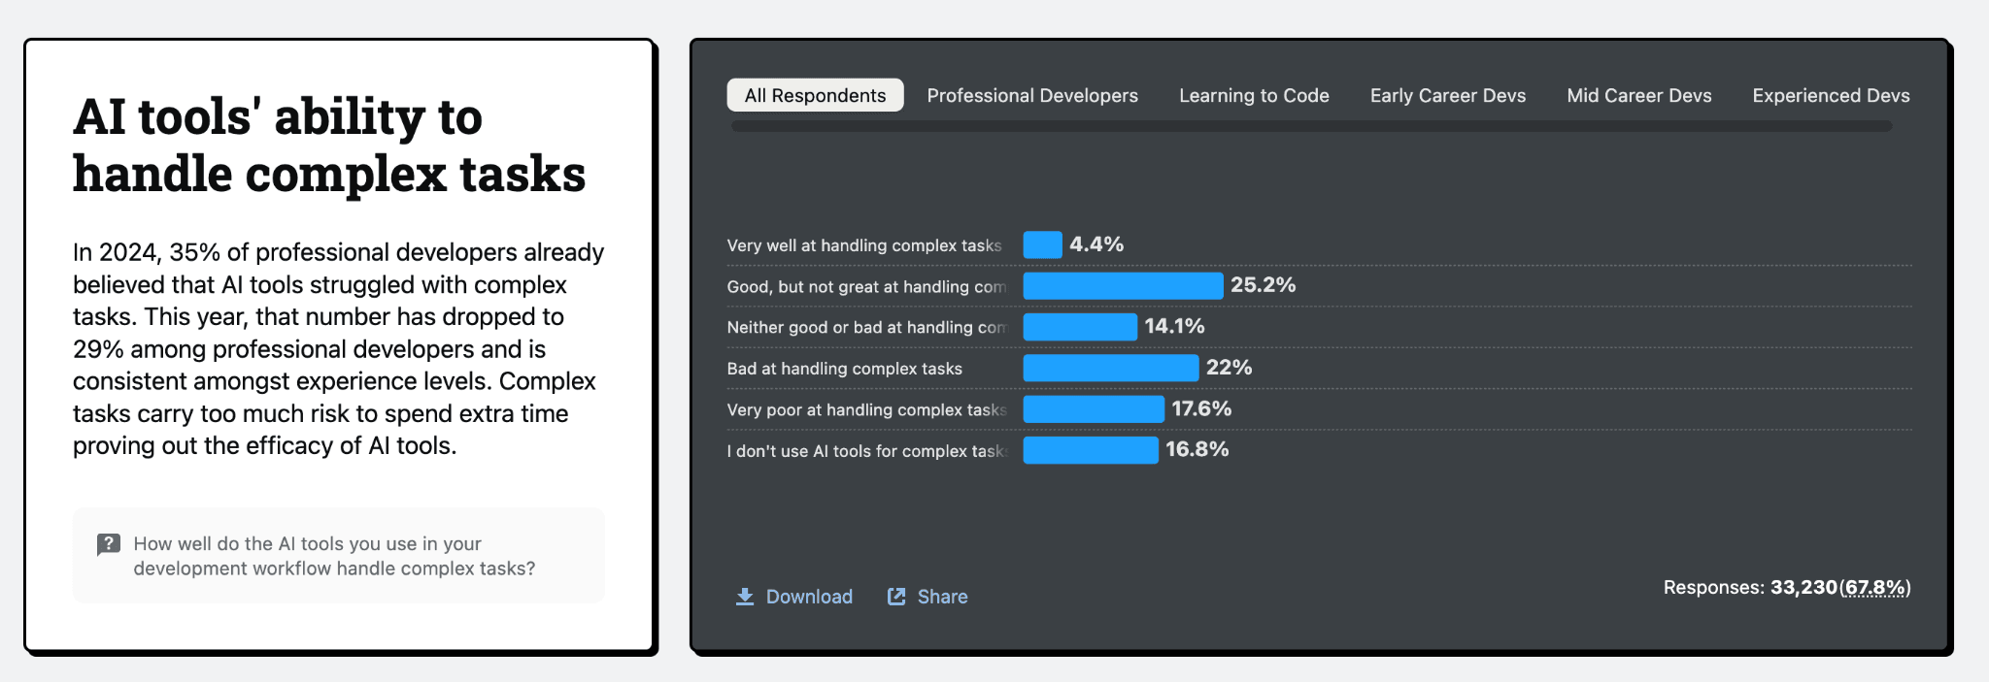1989x682 pixels.
Task: Click the underlined 67.8% response rate
Action: tap(1874, 588)
